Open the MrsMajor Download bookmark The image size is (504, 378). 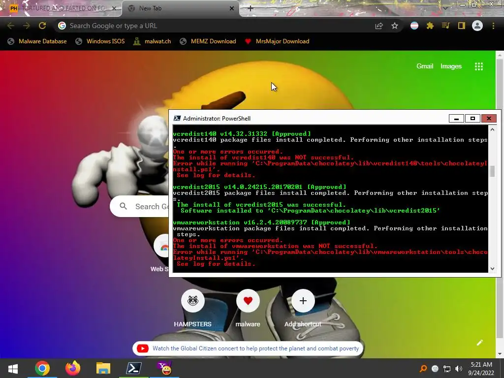[x=277, y=41]
